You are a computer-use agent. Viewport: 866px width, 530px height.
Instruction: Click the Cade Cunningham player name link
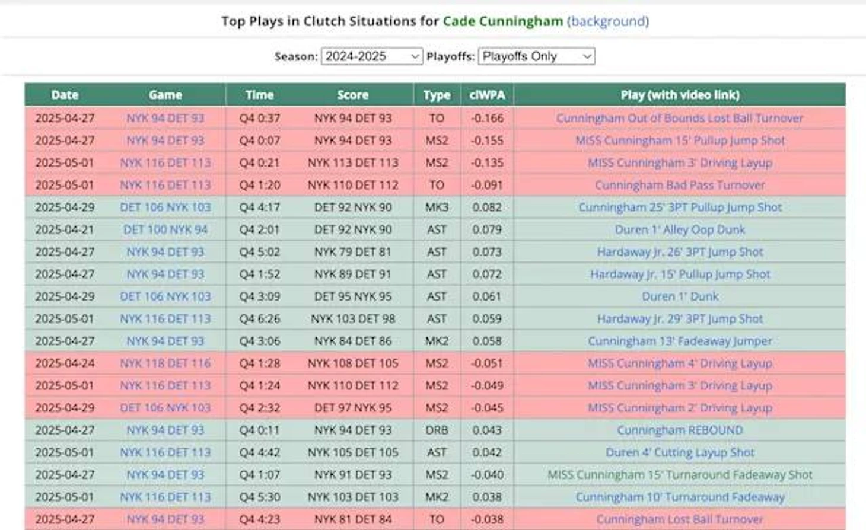[x=503, y=21]
